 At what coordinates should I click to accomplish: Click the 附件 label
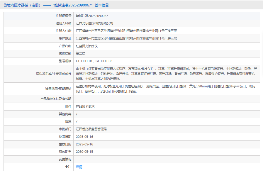(68, 106)
